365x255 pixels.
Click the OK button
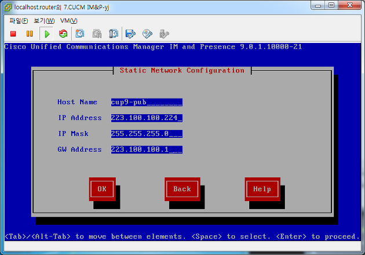pos(102,189)
